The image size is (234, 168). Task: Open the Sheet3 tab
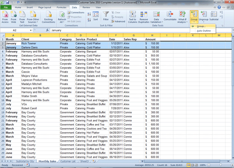click(85, 161)
